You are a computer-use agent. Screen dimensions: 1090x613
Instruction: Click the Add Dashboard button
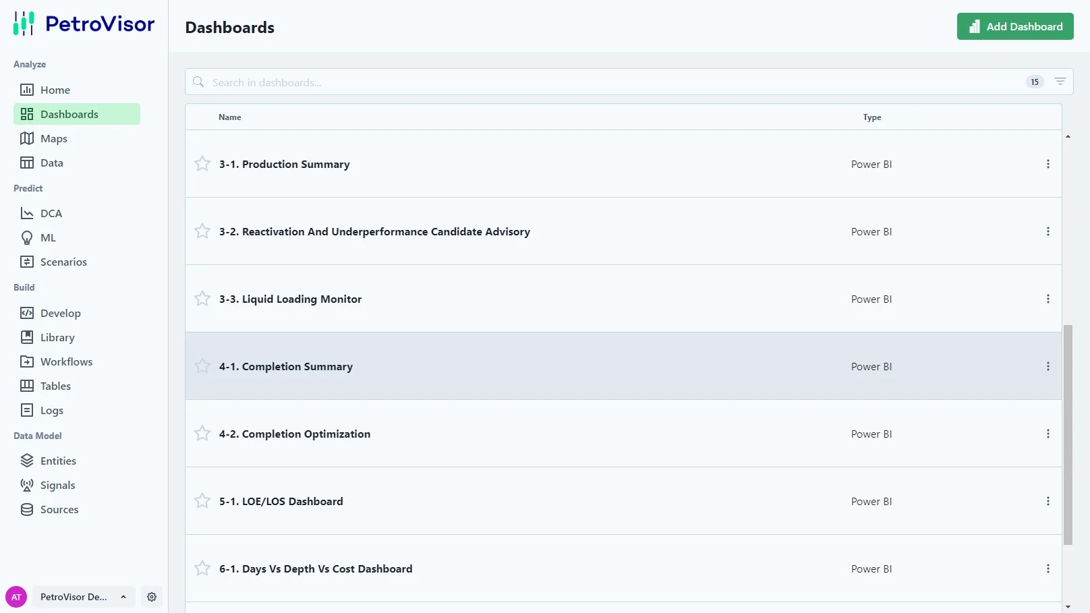(x=1015, y=26)
